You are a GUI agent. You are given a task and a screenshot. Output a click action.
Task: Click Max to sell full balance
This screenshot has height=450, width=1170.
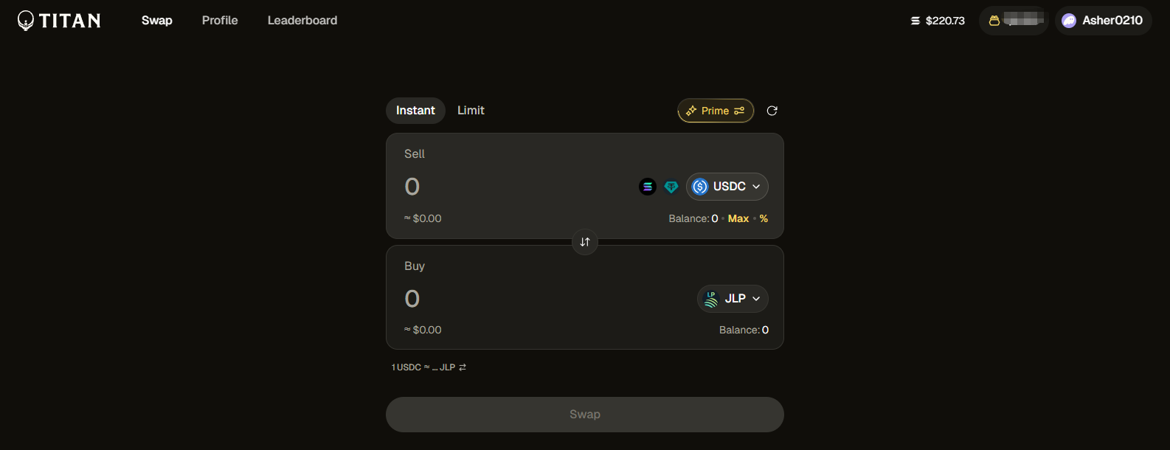[738, 219]
